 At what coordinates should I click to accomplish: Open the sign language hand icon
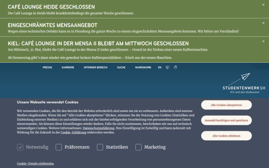(x=175, y=67)
